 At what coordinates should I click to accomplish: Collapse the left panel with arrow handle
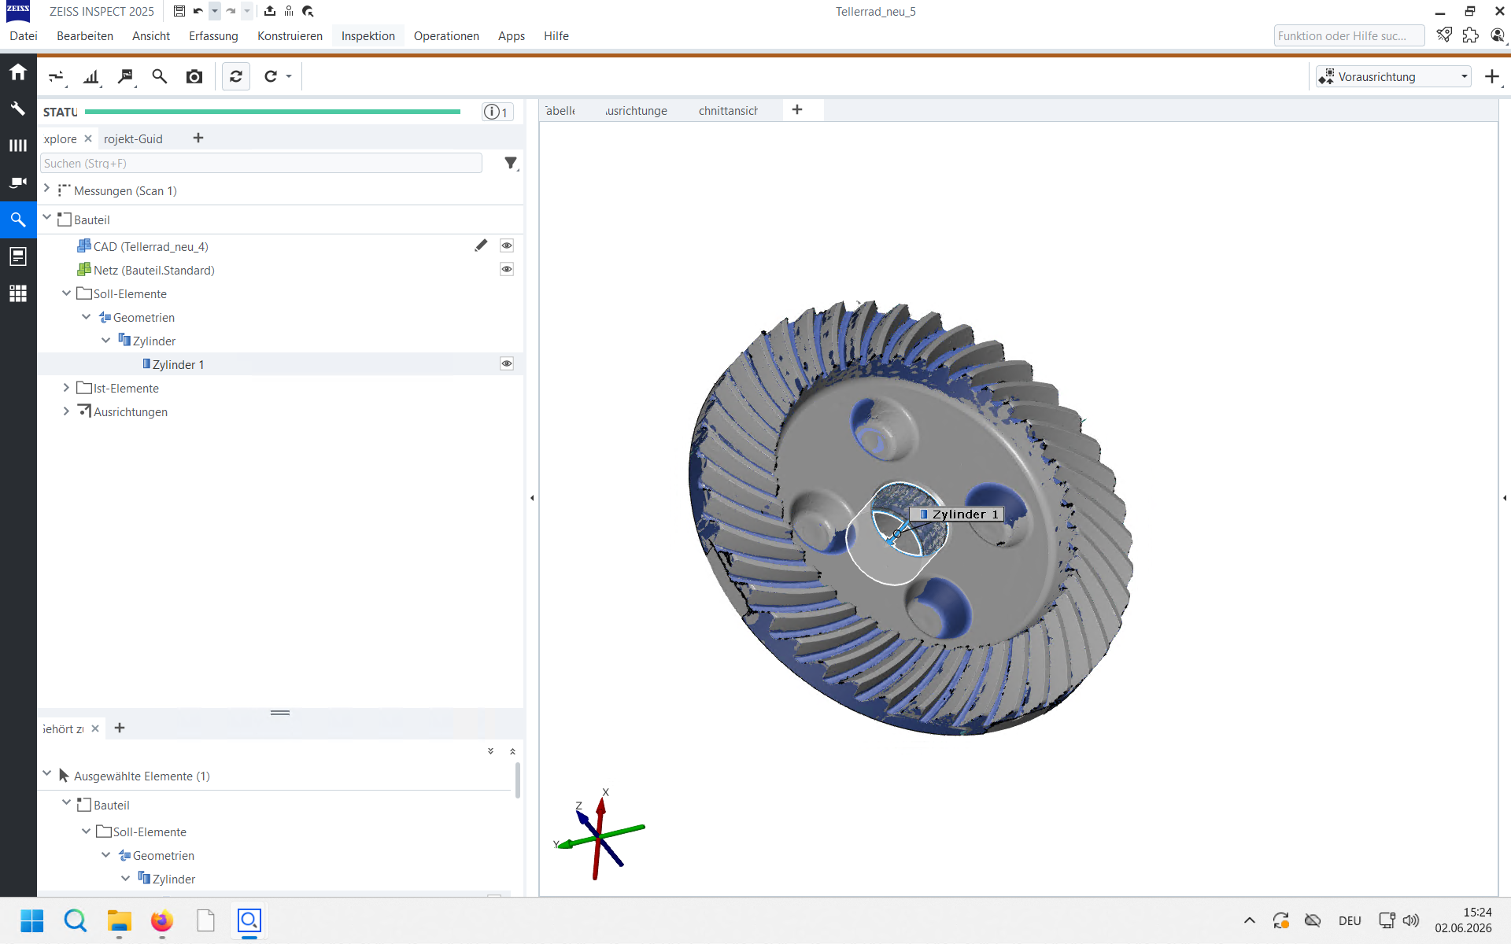point(532,498)
